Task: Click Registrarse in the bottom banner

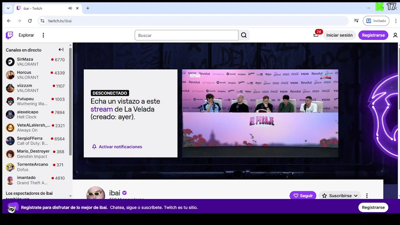Action: click(373, 207)
